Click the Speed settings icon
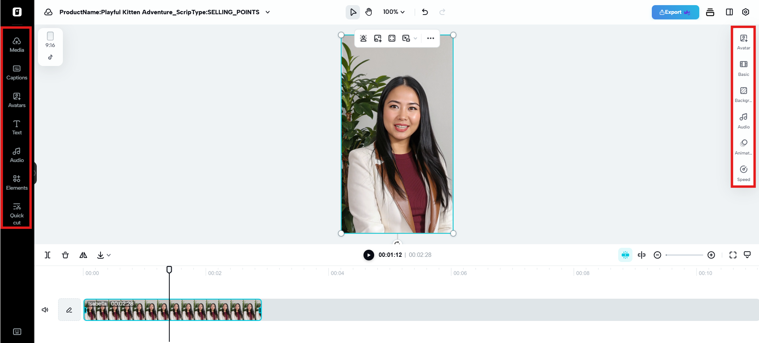 click(x=743, y=173)
